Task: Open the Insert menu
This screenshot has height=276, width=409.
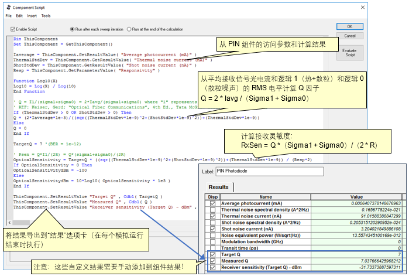Action: tap(32, 16)
